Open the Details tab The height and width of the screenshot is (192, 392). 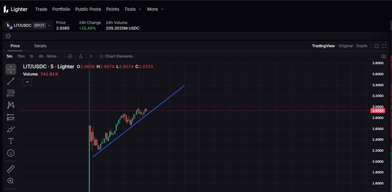(41, 46)
